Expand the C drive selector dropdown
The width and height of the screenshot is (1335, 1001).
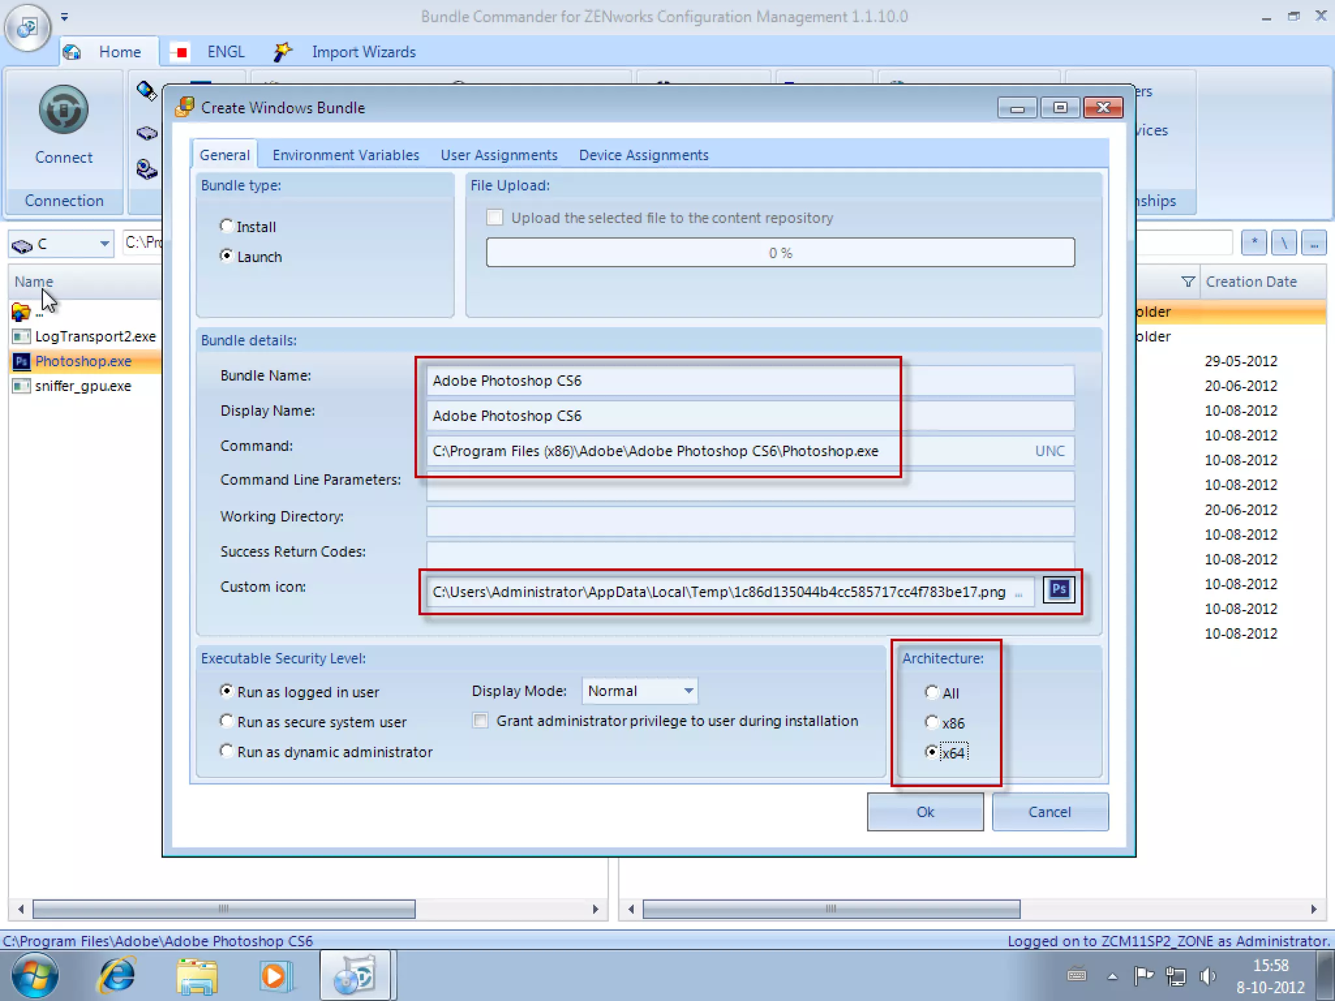[x=104, y=244]
